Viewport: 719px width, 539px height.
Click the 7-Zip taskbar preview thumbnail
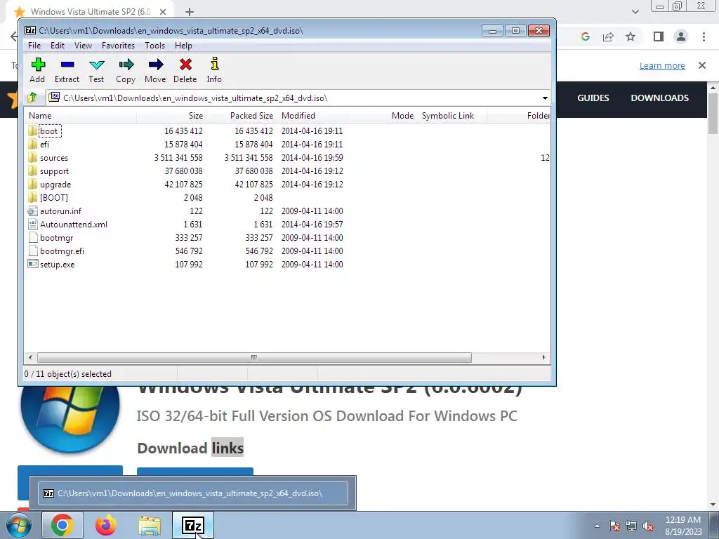pos(193,493)
